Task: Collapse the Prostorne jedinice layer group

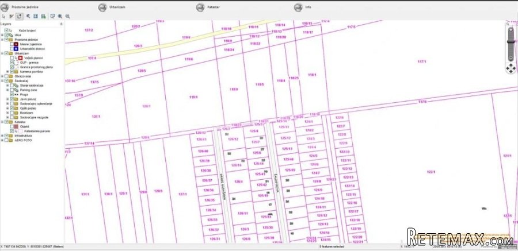Action: (2, 40)
